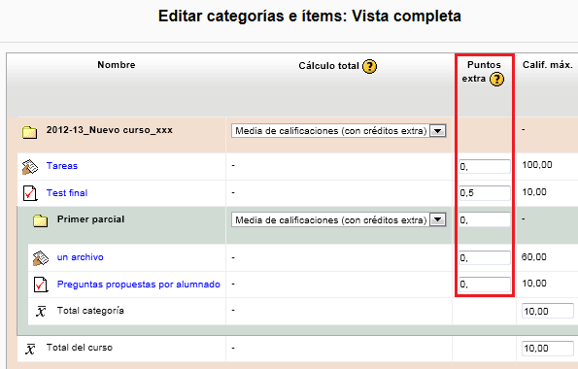Click the Calif. máx. column header

click(548, 65)
